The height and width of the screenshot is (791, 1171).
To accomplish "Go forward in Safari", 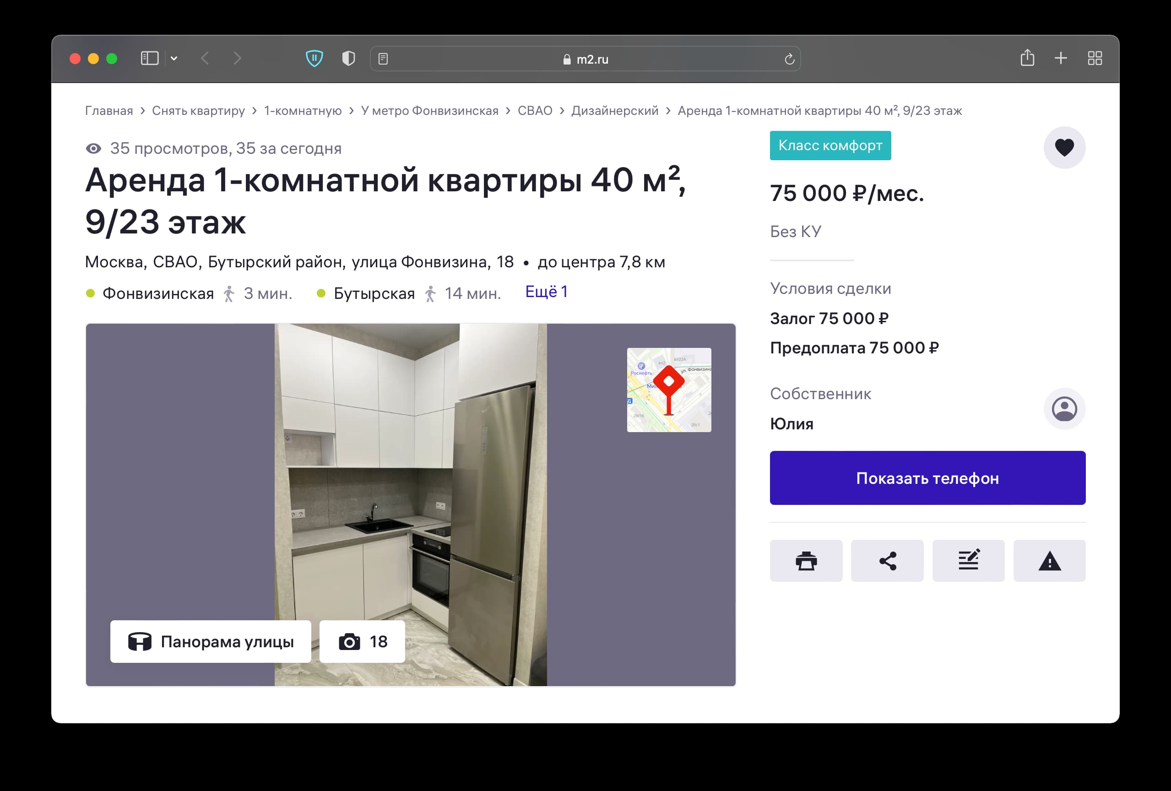I will pos(237,59).
